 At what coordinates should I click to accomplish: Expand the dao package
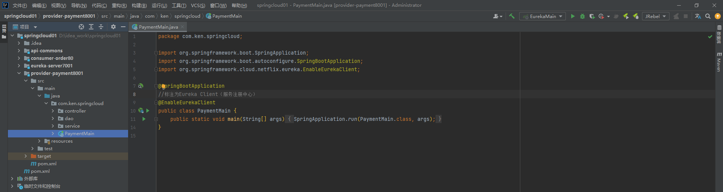(53, 119)
